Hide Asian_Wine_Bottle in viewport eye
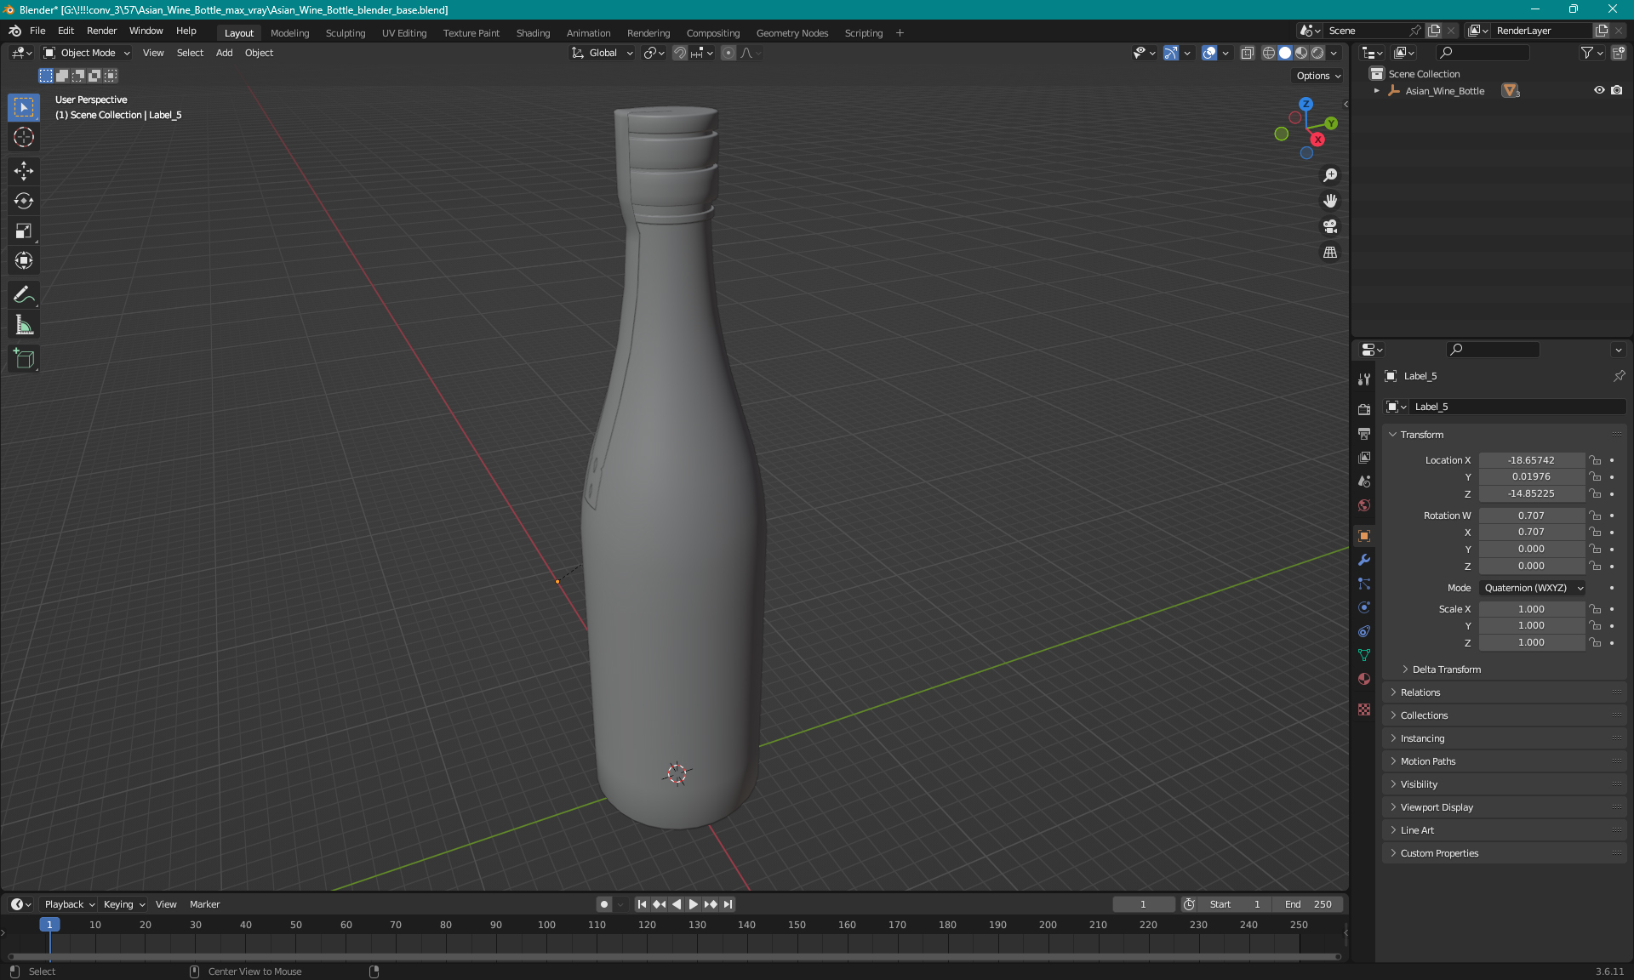This screenshot has height=980, width=1634. pos(1599,90)
